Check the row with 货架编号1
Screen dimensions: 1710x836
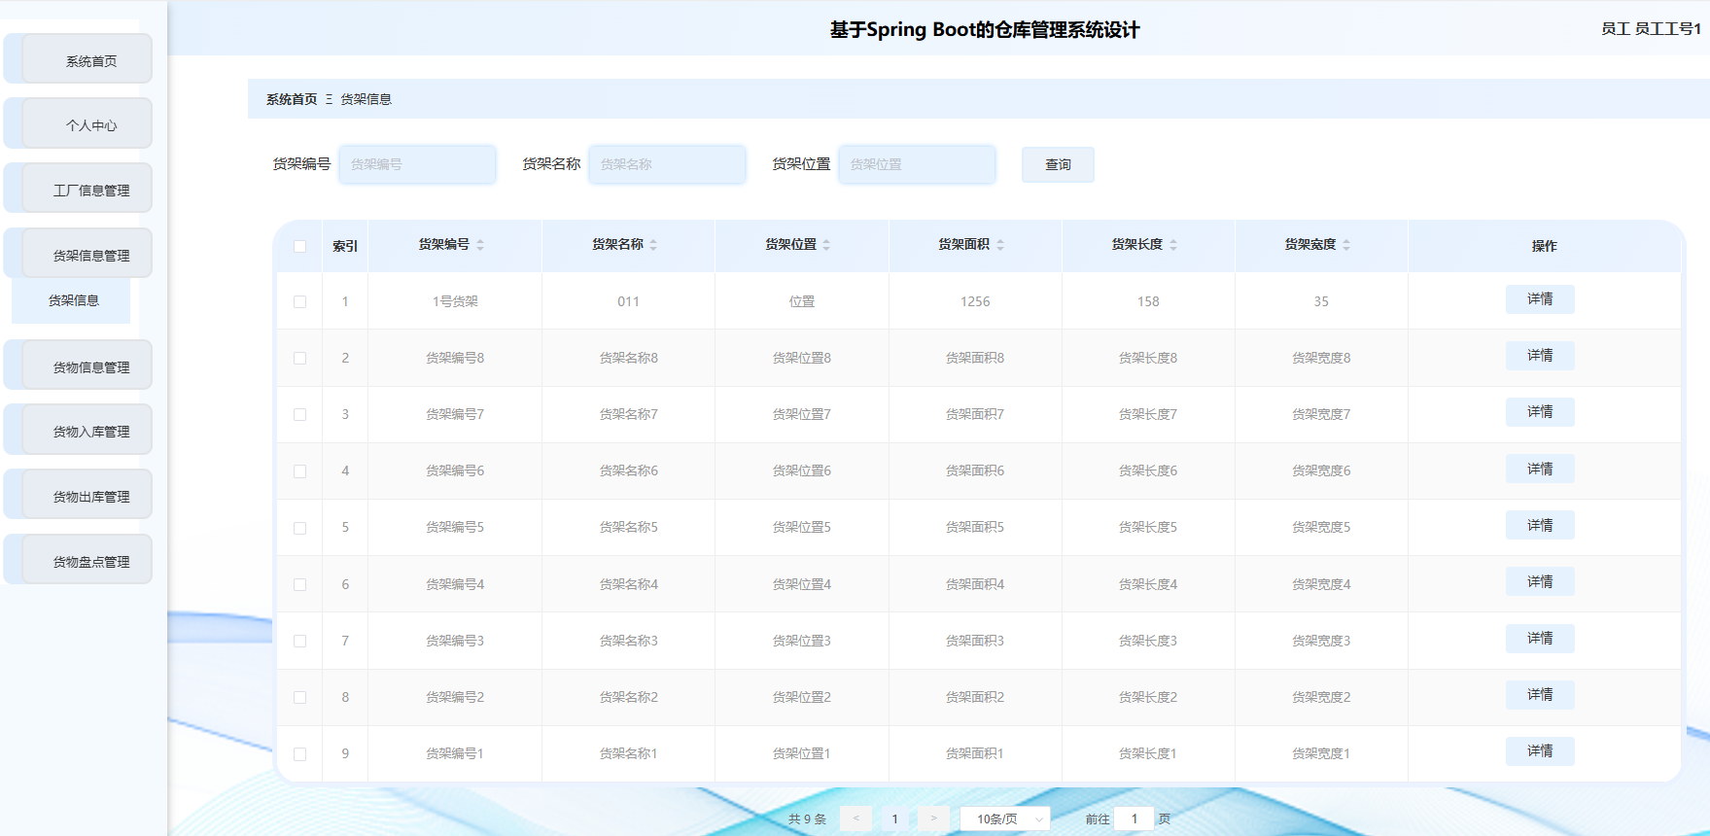pos(299,753)
